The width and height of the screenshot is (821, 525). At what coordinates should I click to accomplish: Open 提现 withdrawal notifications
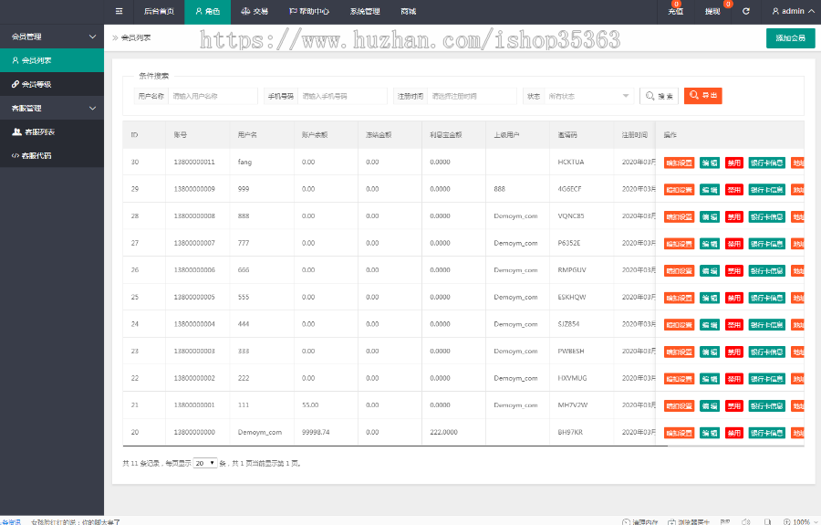point(712,12)
